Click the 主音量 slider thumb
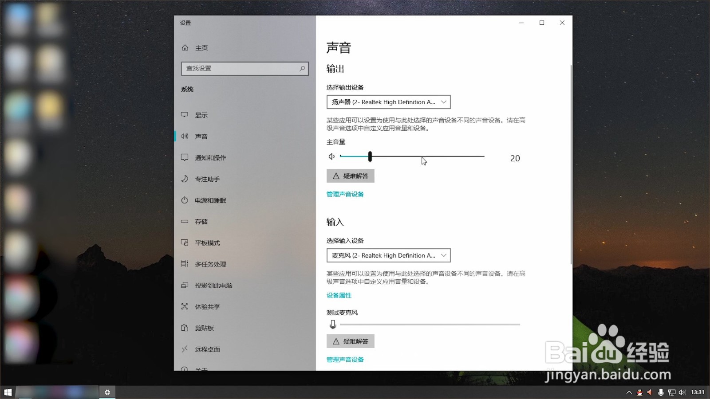Screen dimensions: 710x399 coord(370,156)
